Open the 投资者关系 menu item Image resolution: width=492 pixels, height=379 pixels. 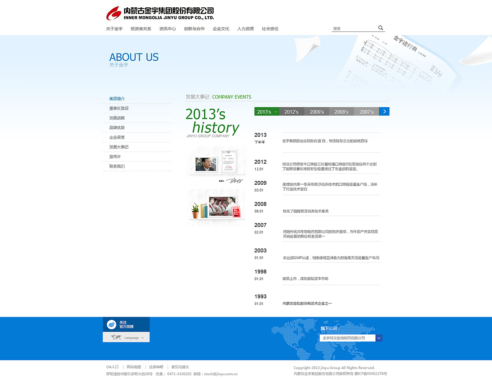pos(141,28)
